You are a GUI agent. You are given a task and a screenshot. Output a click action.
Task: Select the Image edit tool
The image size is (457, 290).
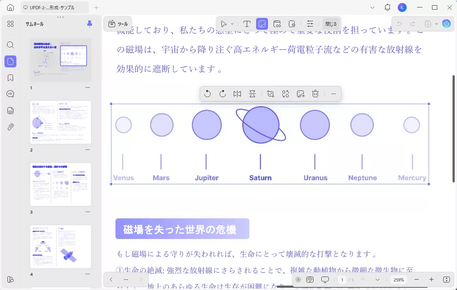(x=262, y=24)
